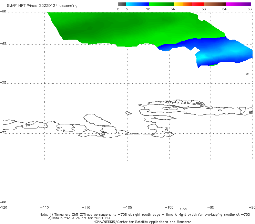255x224 pixels.
Task: Click the NOAA/NESDIS credit line
Action: click(142, 222)
